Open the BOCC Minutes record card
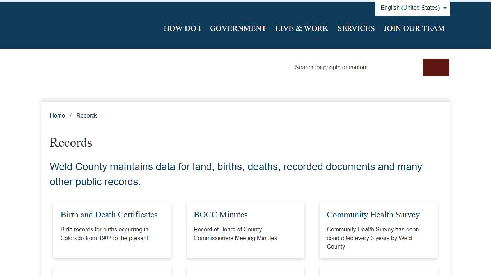The image size is (491, 276). 245,230
